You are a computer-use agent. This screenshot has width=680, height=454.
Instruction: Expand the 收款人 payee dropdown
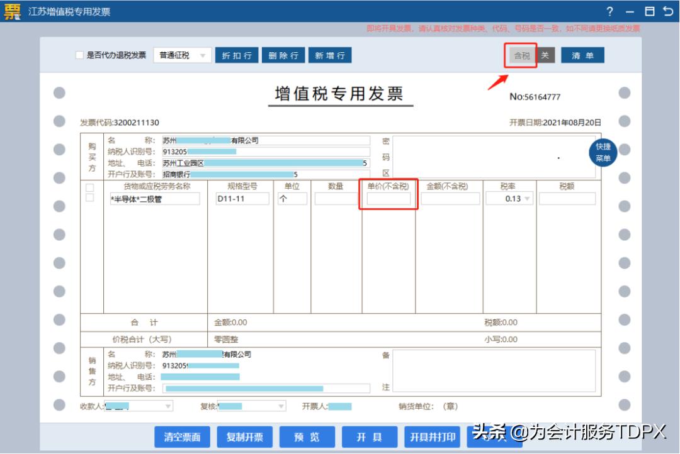pos(167,406)
